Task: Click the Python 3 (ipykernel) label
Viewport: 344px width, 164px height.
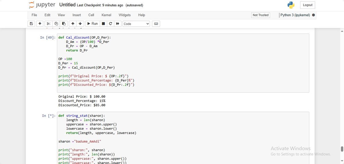Action: click(x=295, y=15)
